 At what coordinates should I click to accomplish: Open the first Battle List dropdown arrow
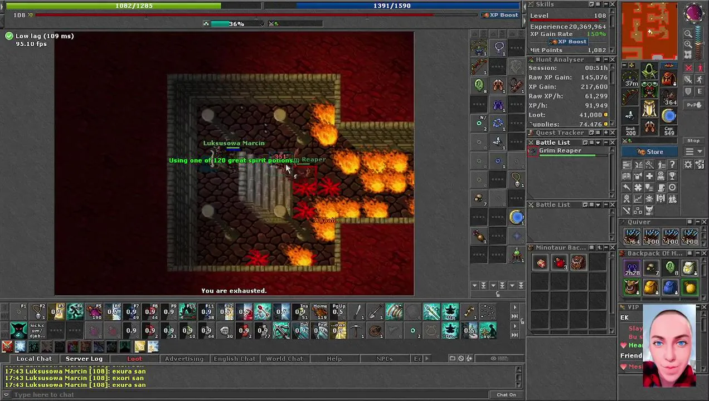pos(599,143)
